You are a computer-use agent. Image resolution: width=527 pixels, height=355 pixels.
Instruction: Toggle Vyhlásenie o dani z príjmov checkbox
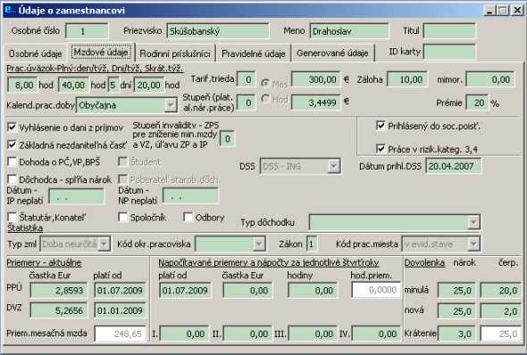(12, 128)
